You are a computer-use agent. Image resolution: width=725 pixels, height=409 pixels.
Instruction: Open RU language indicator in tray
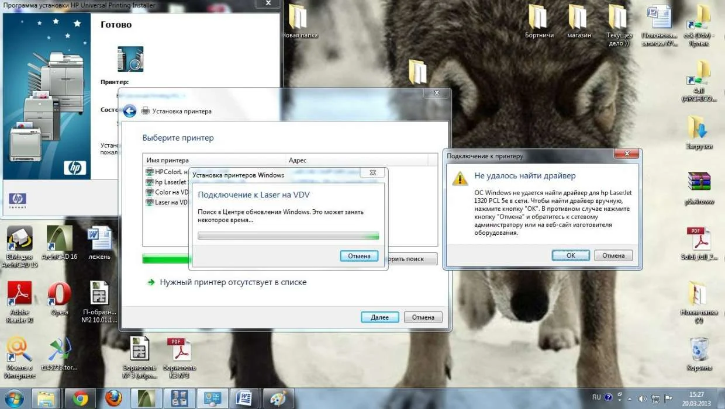596,397
